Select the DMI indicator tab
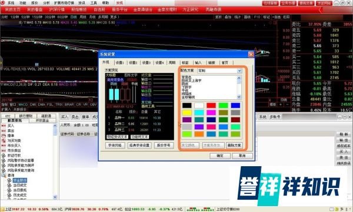This screenshot has width=353, height=212. pos(33,105)
